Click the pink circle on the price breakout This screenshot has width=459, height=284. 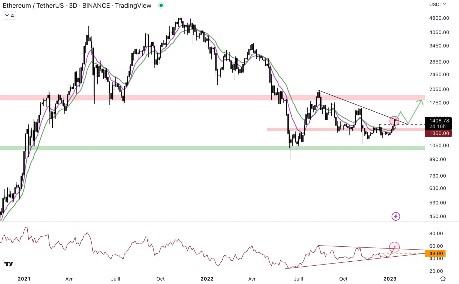(x=394, y=121)
